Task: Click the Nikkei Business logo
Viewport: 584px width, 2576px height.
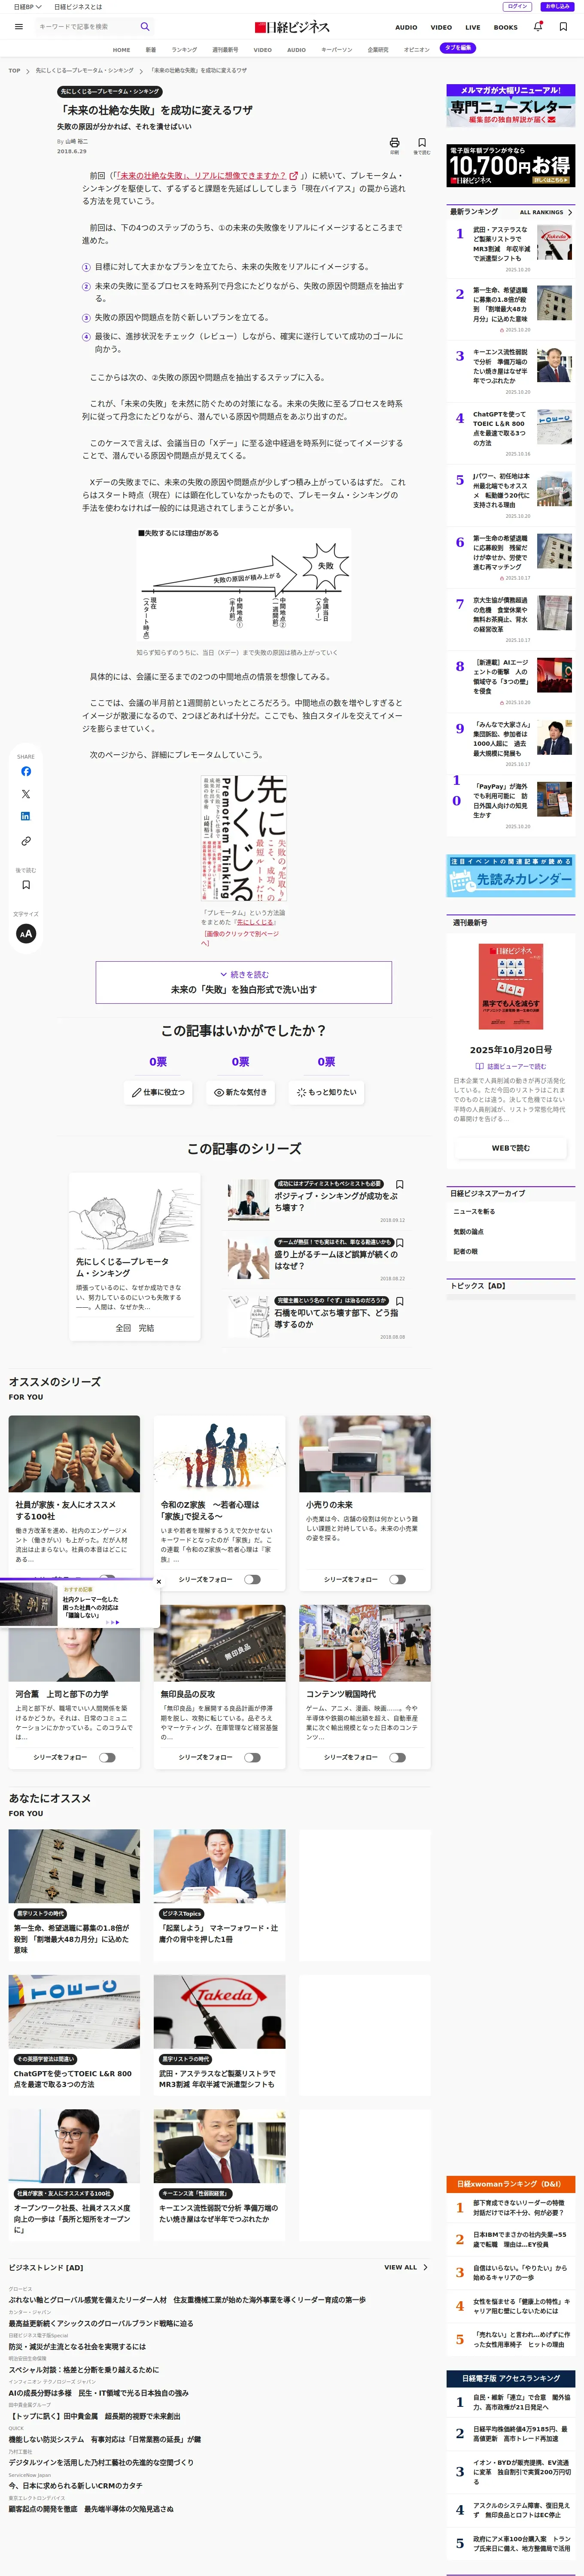Action: coord(292,27)
